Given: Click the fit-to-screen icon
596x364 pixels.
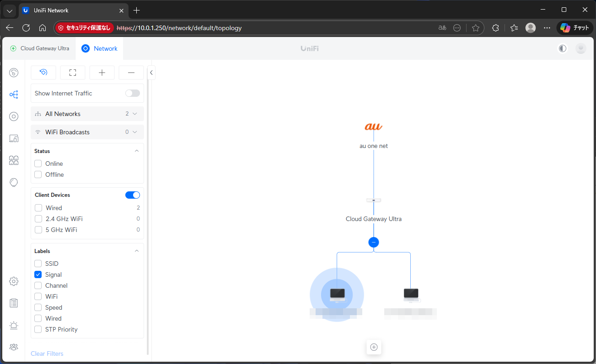Looking at the screenshot, I should (x=73, y=73).
